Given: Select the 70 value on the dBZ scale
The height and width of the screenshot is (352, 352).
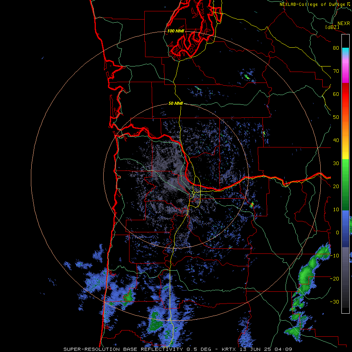Looking at the screenshot, I should 336,71.
